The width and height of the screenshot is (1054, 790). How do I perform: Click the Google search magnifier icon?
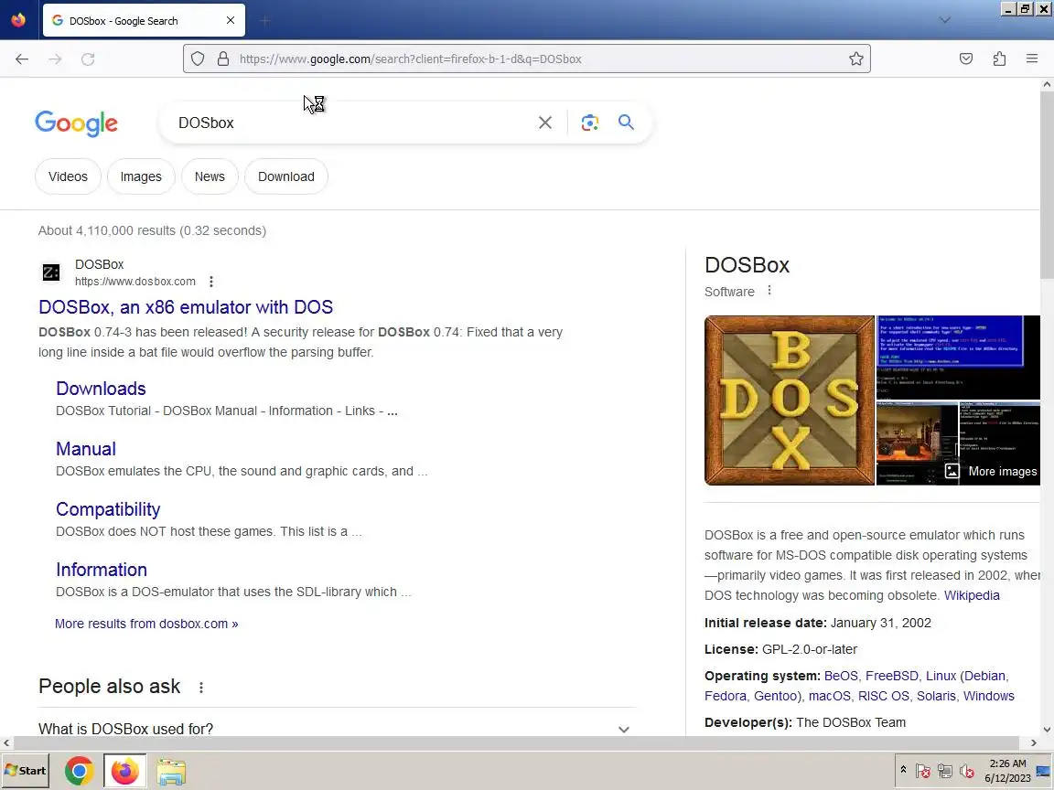[x=626, y=123]
